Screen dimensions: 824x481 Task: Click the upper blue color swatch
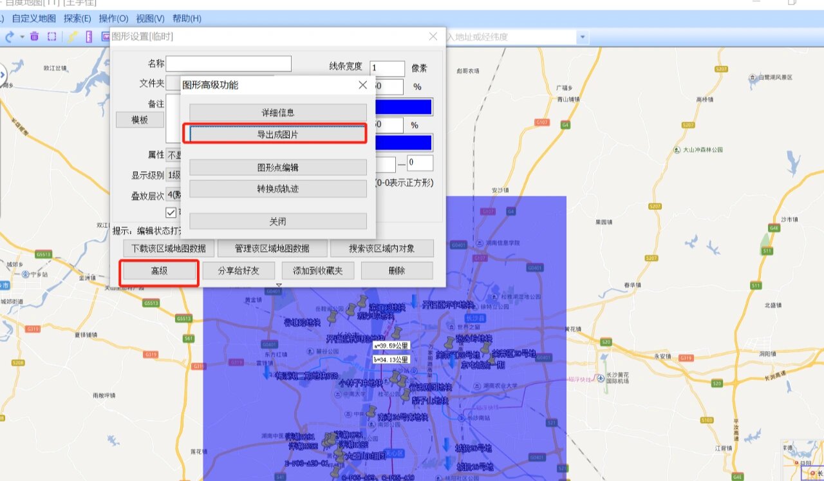click(403, 107)
